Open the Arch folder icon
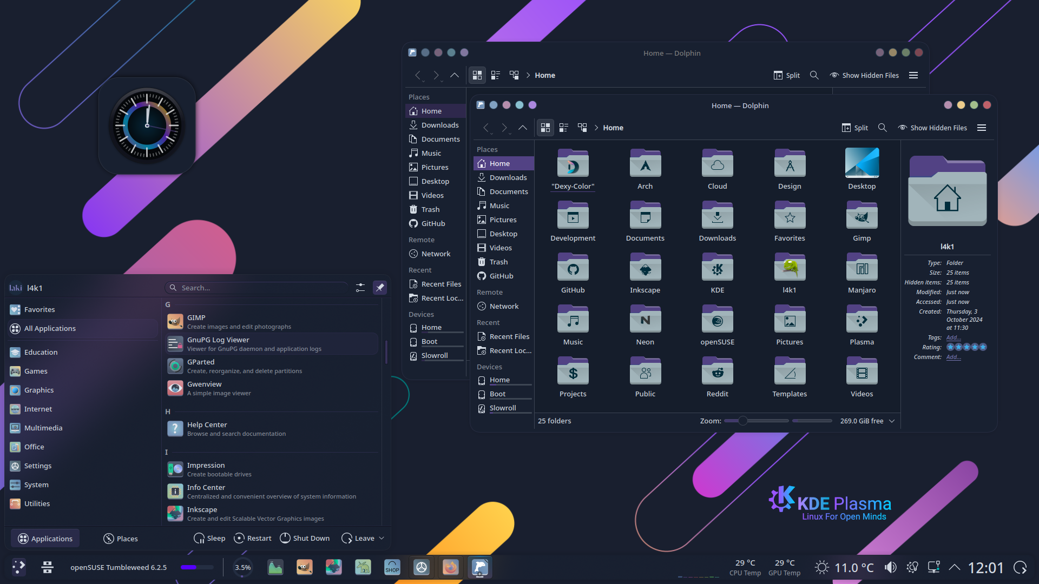 coord(645,163)
